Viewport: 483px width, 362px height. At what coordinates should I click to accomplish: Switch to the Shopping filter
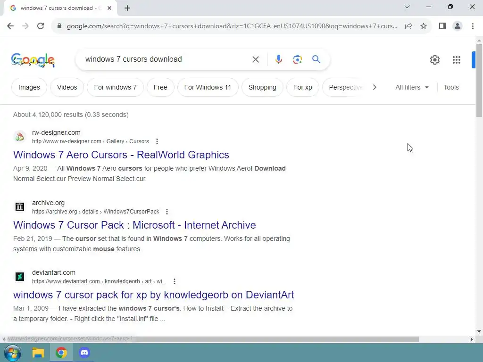[262, 87]
